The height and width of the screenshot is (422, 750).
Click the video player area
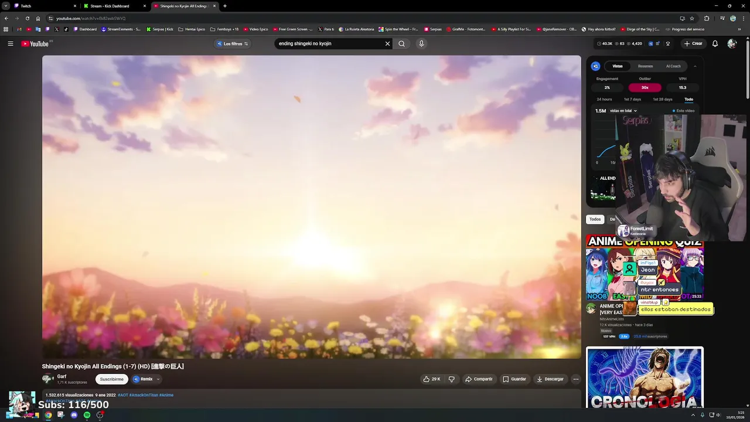pyautogui.click(x=311, y=207)
